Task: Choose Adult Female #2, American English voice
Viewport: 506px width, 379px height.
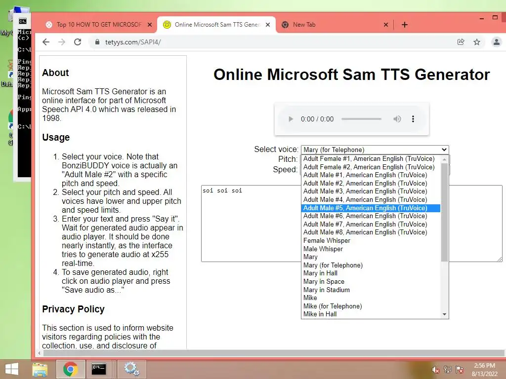Action: coord(371,167)
